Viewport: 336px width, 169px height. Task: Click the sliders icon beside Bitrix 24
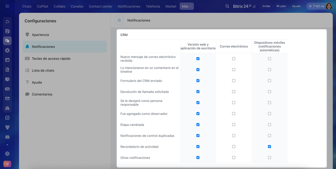pyautogui.click(x=254, y=7)
